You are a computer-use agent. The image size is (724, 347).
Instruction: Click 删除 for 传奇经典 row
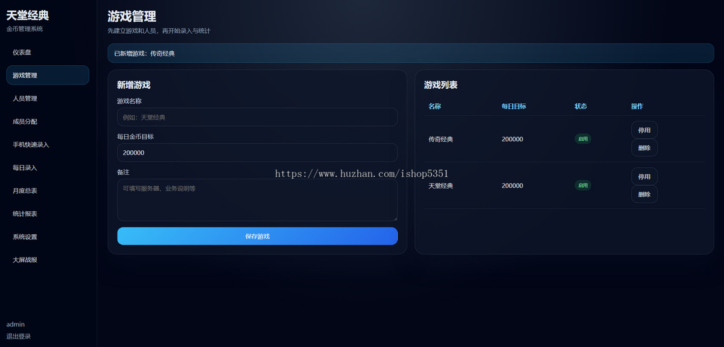(644, 148)
